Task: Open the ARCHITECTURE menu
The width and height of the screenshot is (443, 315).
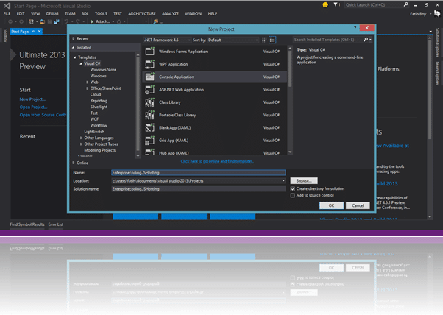Action: point(142,13)
